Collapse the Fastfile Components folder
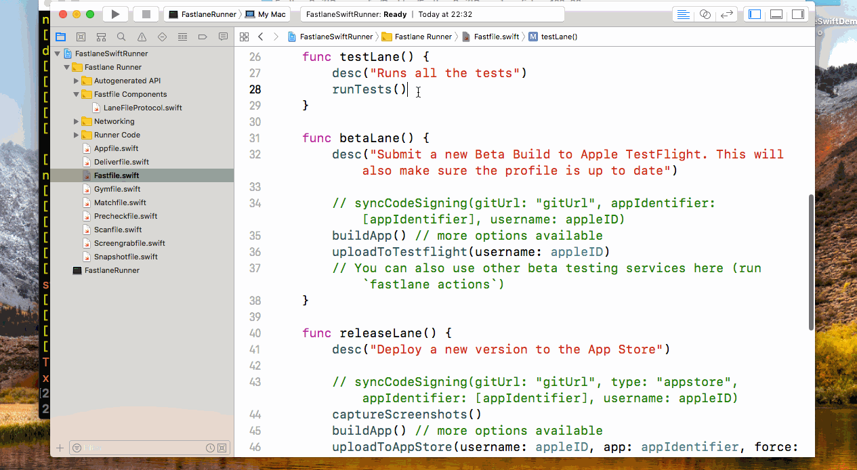Image resolution: width=857 pixels, height=470 pixels. (77, 94)
